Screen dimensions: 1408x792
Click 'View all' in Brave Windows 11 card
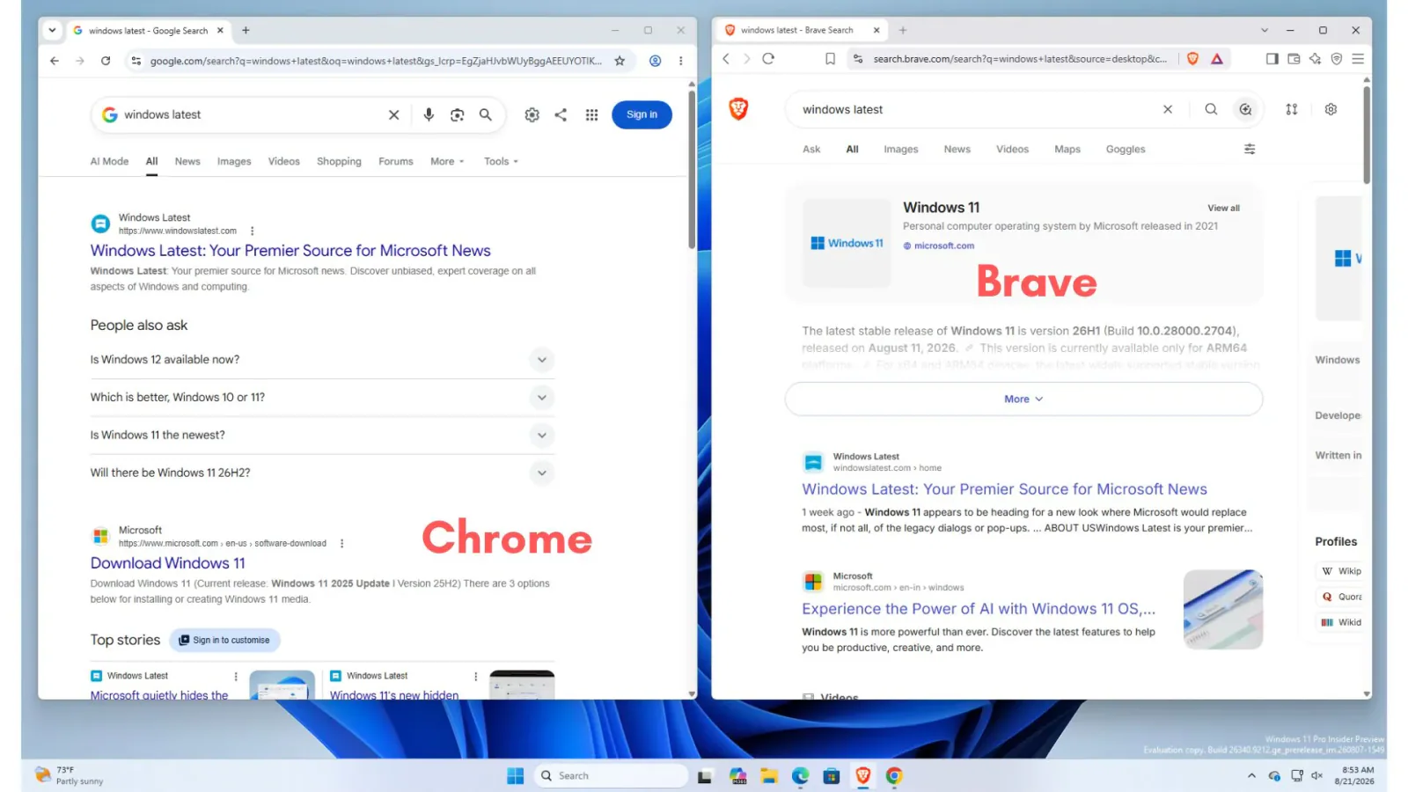click(x=1223, y=208)
